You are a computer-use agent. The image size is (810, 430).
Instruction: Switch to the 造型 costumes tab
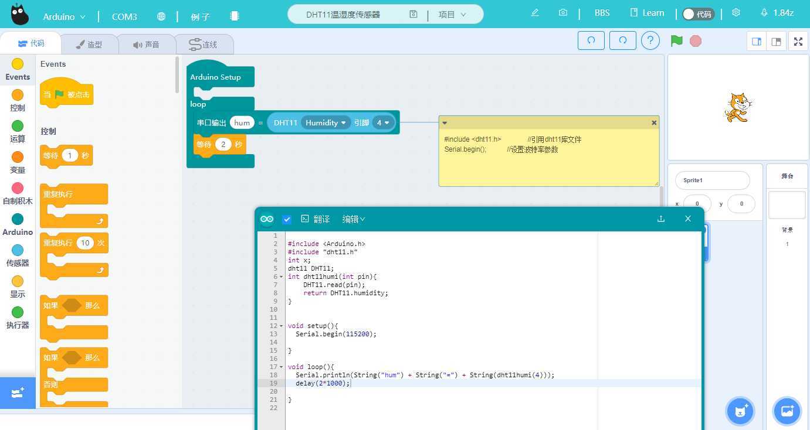click(89, 44)
